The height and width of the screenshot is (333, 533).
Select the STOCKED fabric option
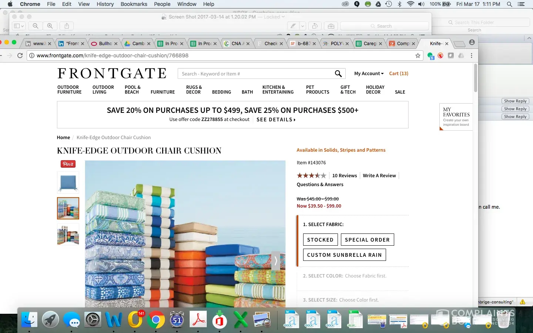tap(321, 240)
